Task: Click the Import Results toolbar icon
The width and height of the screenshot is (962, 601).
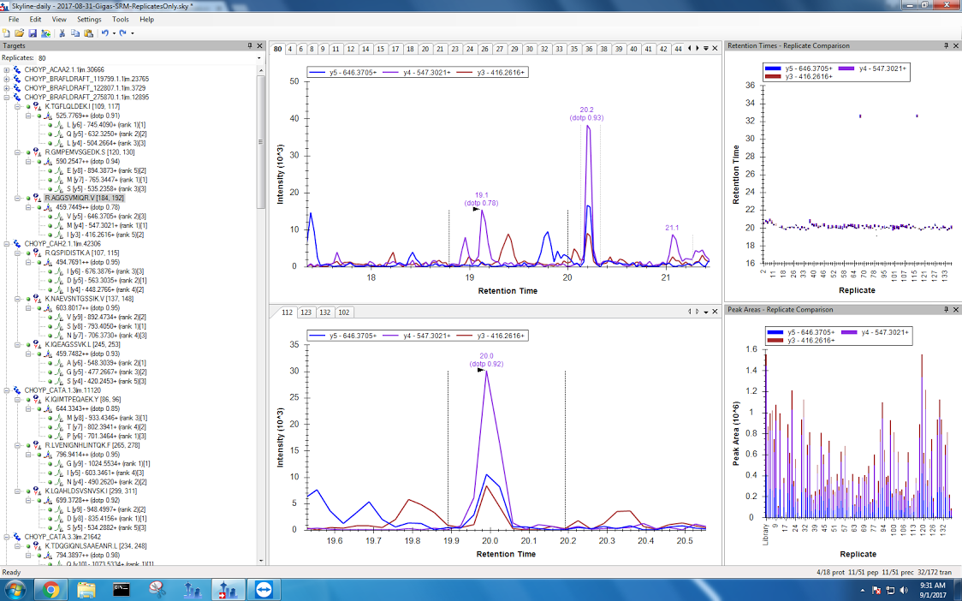Action: (x=45, y=33)
